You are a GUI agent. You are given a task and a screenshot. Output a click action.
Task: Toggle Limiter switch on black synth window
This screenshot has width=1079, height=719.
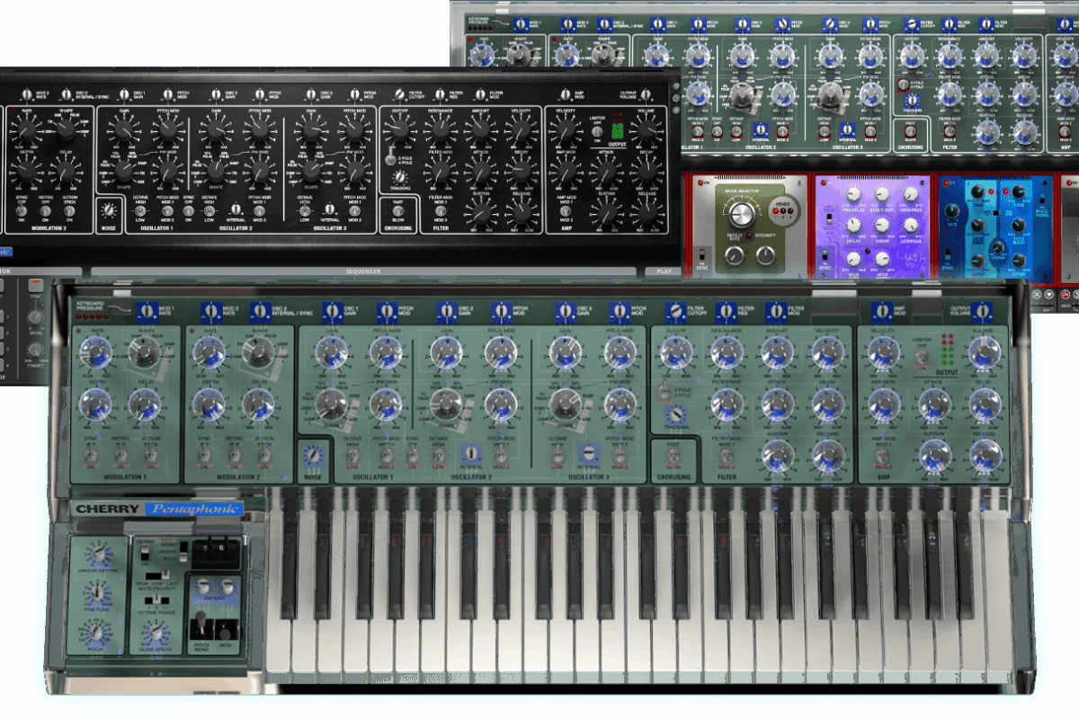click(x=595, y=131)
